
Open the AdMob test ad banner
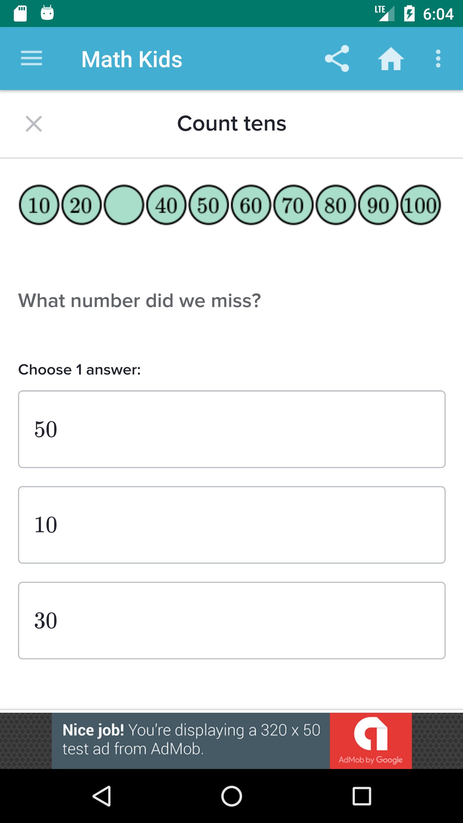pos(191,741)
